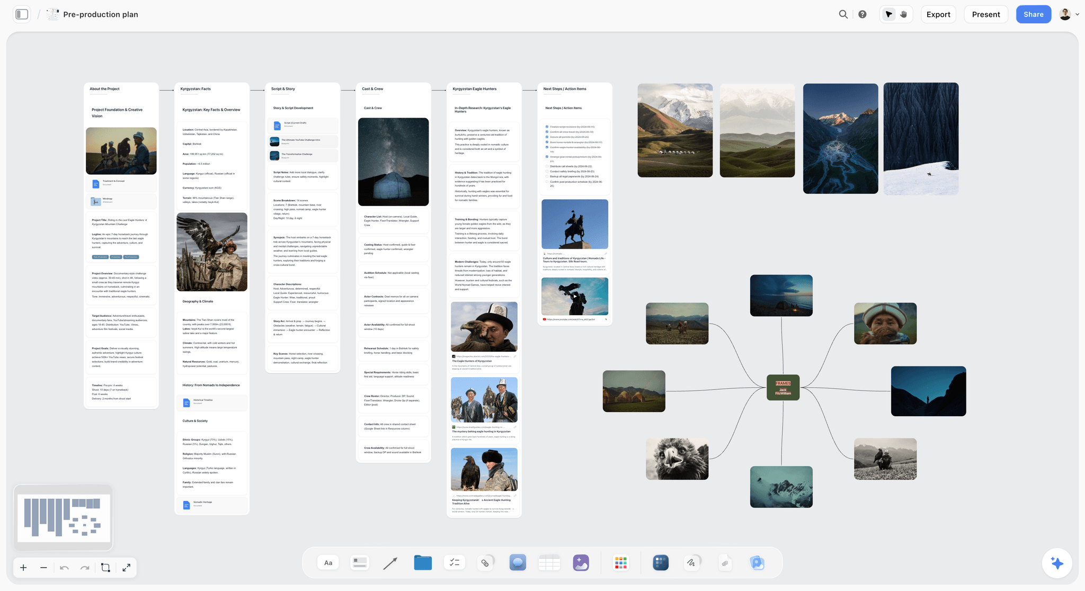1085x591 pixels.
Task: Select the About the Project column header
Action: pyautogui.click(x=104, y=89)
